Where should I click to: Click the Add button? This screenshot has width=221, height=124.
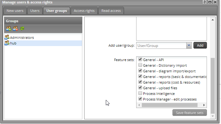pyautogui.click(x=200, y=45)
